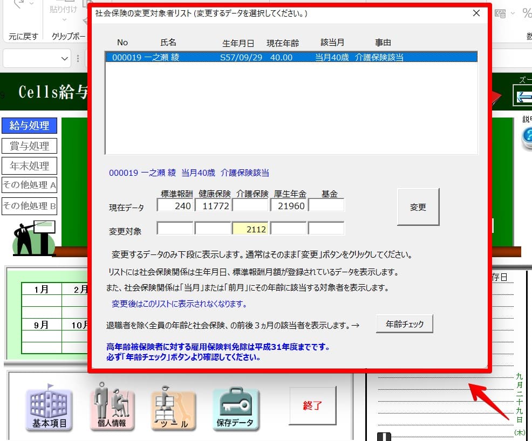The height and width of the screenshot is (441, 532).
Task: Click the 介護保険 変更対象 field showing 2112
Action: pyautogui.click(x=250, y=229)
